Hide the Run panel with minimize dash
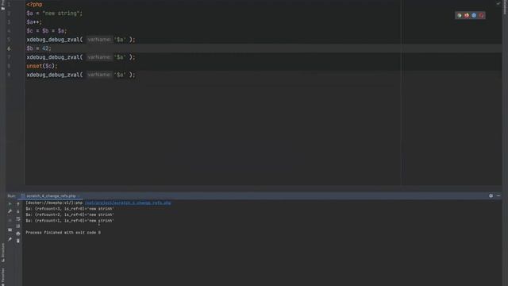Viewport: 508px width, 286px height. coord(498,195)
